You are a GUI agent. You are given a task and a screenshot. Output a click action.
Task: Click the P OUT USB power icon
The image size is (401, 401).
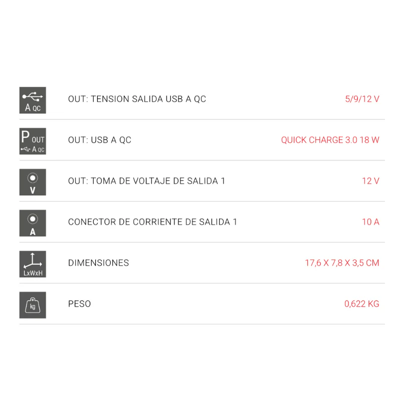[33, 141]
